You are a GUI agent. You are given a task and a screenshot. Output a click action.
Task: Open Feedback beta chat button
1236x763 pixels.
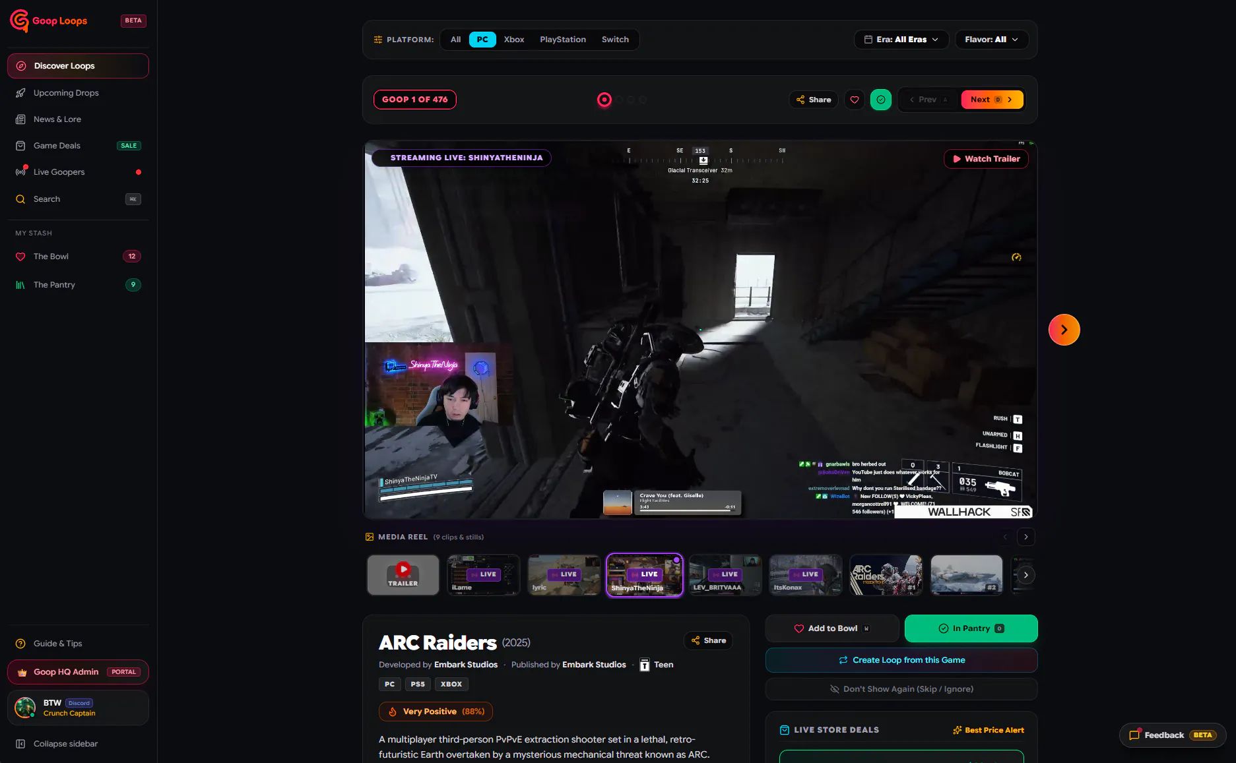click(1173, 735)
